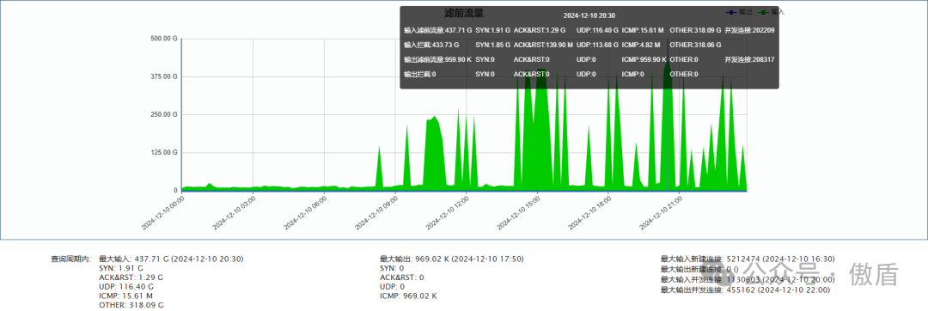Select the 2024-12-10 18:00 axis label

pyautogui.click(x=589, y=213)
